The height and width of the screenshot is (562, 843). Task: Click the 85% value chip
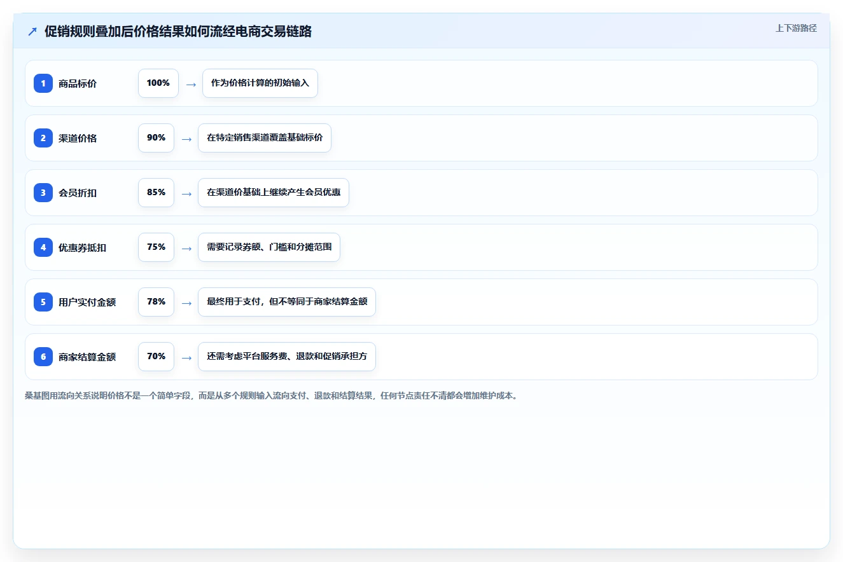point(156,193)
